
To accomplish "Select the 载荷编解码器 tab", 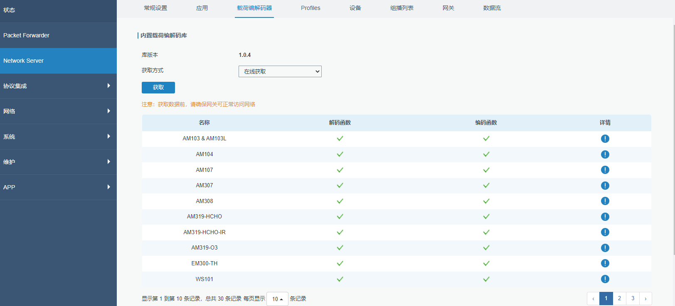I will pyautogui.click(x=254, y=8).
